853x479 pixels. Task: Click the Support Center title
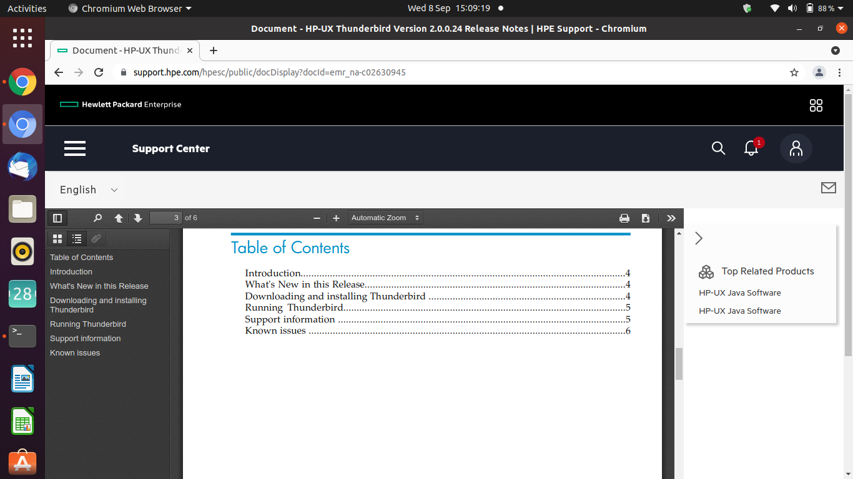[x=171, y=148]
